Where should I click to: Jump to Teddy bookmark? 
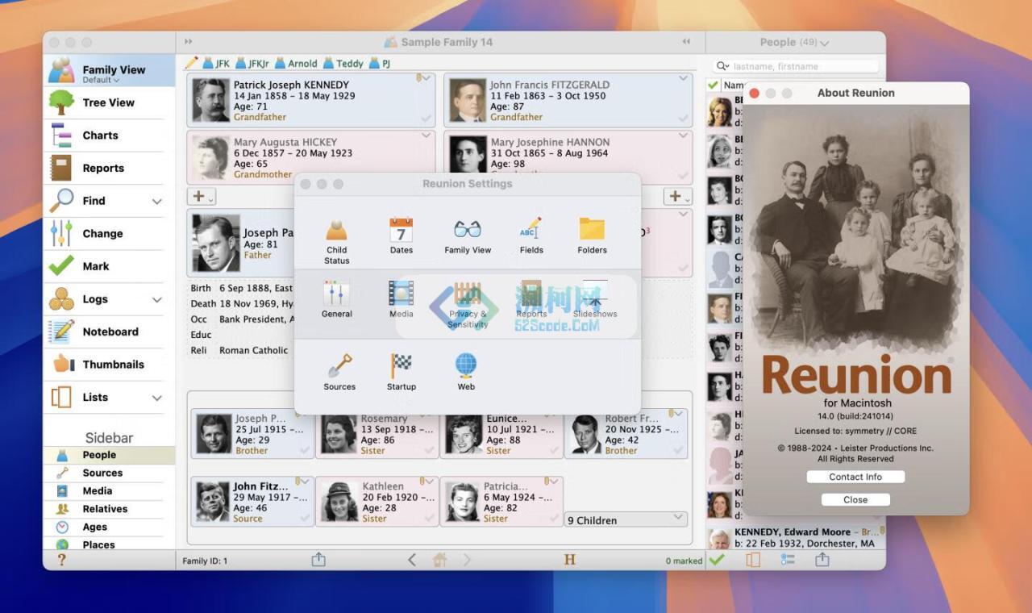[343, 63]
